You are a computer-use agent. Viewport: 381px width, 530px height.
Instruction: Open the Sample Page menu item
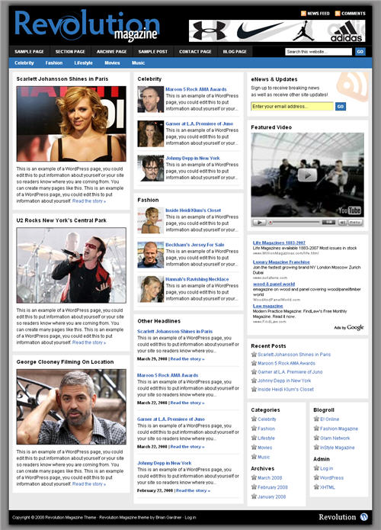pos(30,52)
